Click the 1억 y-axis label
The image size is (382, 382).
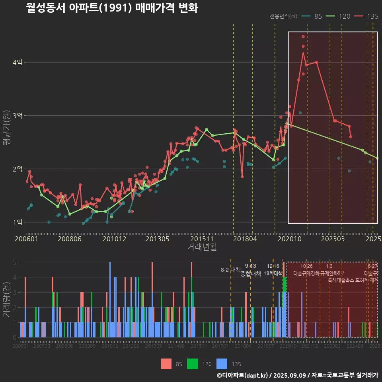tap(18, 222)
